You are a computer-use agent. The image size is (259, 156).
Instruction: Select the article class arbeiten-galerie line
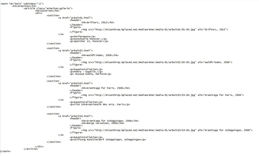(x=48, y=8)
